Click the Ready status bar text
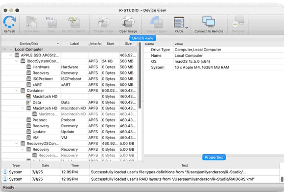Viewport: 284px width, 192px height. click(9, 187)
